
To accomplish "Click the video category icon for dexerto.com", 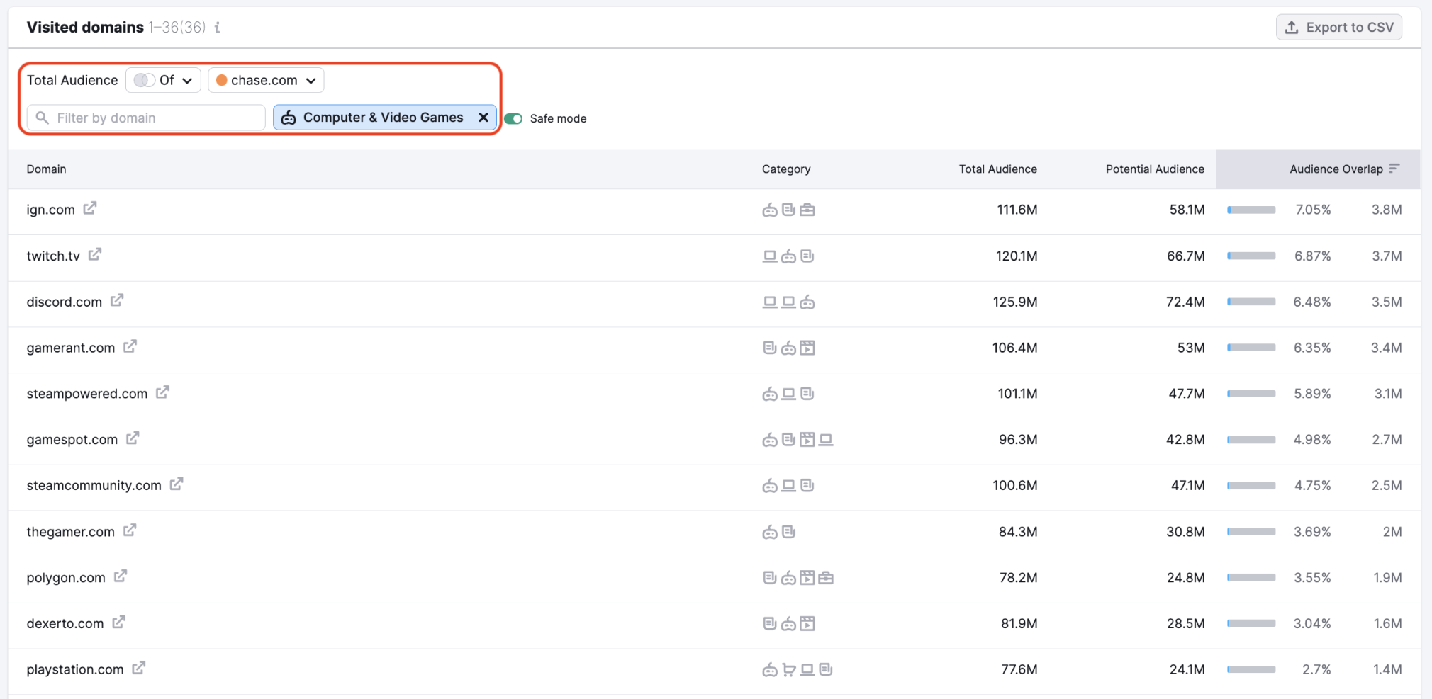I will (x=807, y=623).
